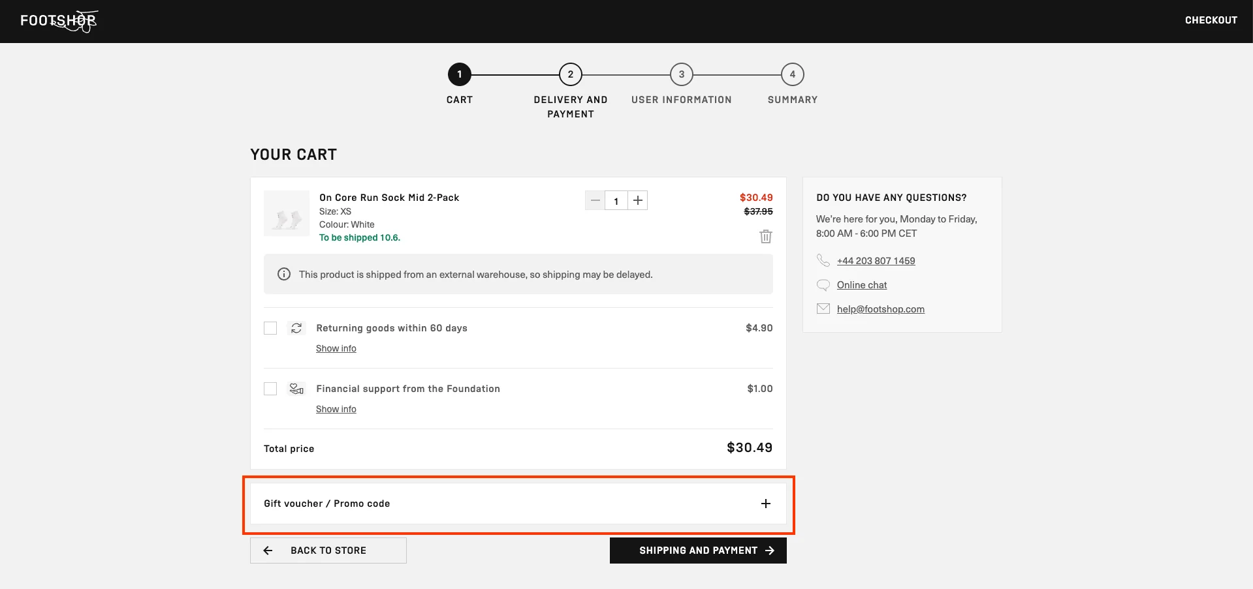1253x589 pixels.
Task: Click the returning goods refresh icon
Action: pos(296,328)
